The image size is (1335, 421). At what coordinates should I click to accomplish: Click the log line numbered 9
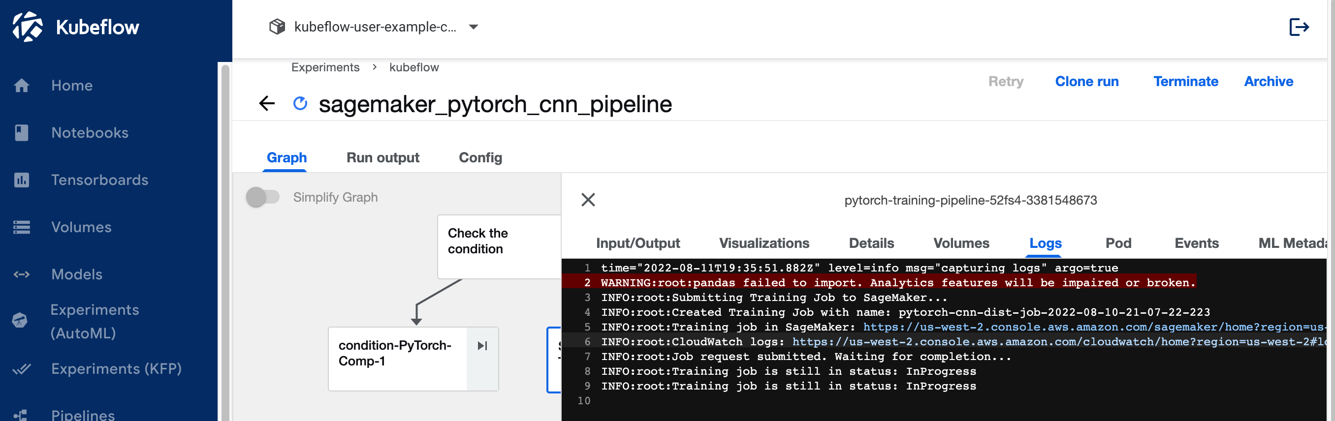tap(788, 386)
